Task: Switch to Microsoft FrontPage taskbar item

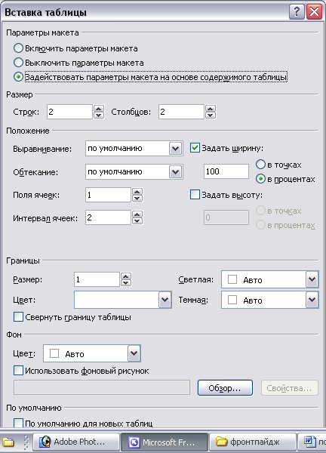Action: coord(165,442)
